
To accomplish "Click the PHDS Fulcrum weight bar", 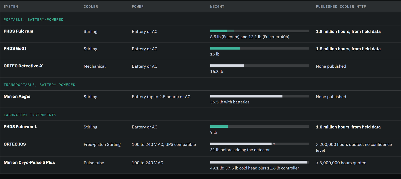I will [260, 31].
